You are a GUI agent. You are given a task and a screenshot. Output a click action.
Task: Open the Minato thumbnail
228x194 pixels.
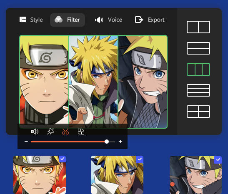(117, 175)
